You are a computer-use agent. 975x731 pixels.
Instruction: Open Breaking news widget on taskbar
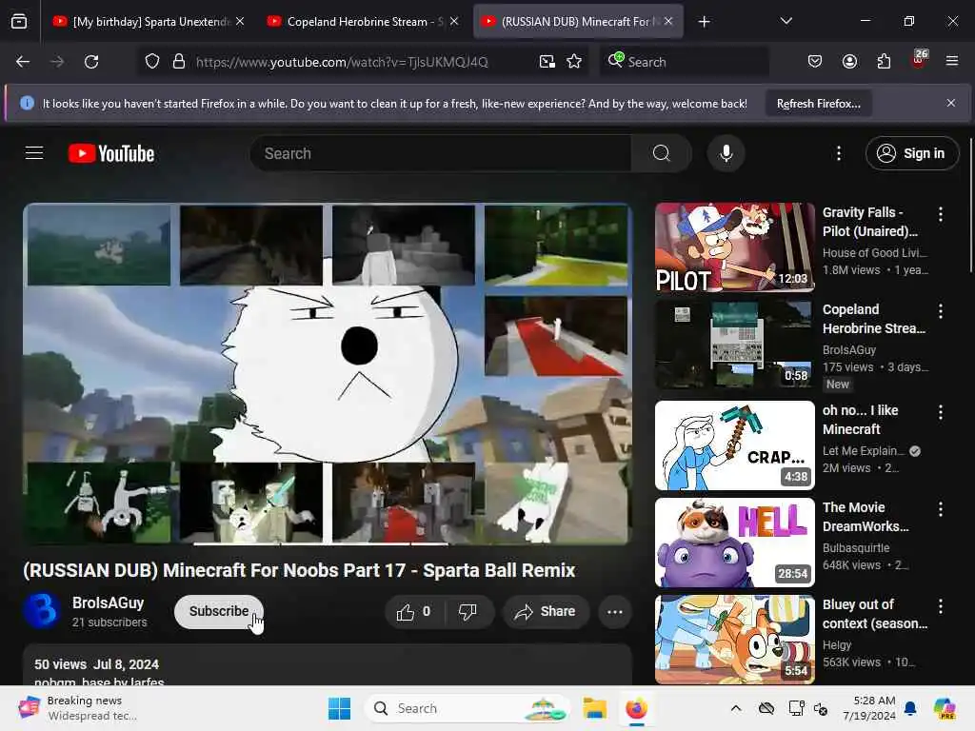[78, 708]
